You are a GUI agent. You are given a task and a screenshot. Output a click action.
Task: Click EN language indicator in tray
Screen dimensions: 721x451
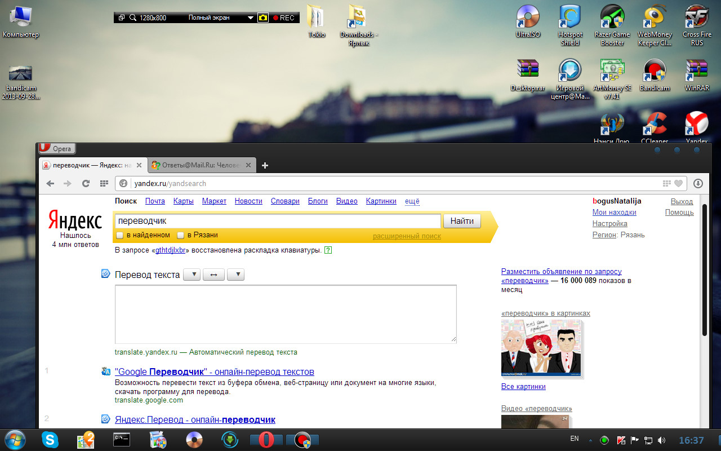575,439
